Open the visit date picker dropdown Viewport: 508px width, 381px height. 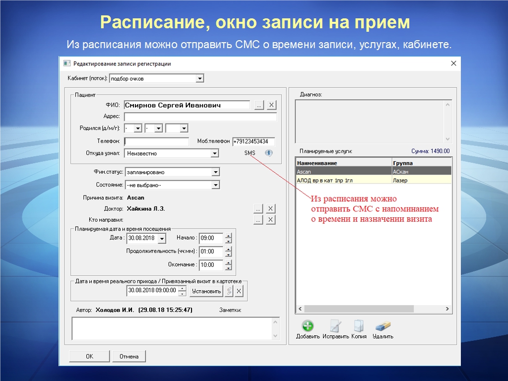coord(161,239)
